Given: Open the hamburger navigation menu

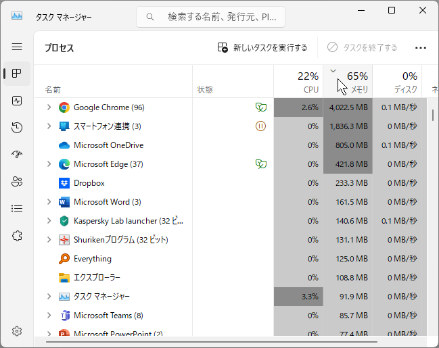Looking at the screenshot, I should click(17, 47).
